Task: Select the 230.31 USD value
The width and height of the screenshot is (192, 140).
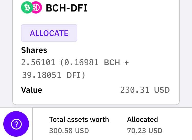Action: pyautogui.click(x=145, y=90)
